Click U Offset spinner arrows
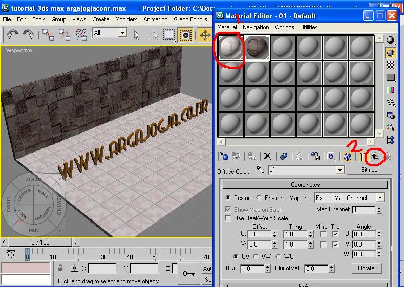 pyautogui.click(x=274, y=234)
